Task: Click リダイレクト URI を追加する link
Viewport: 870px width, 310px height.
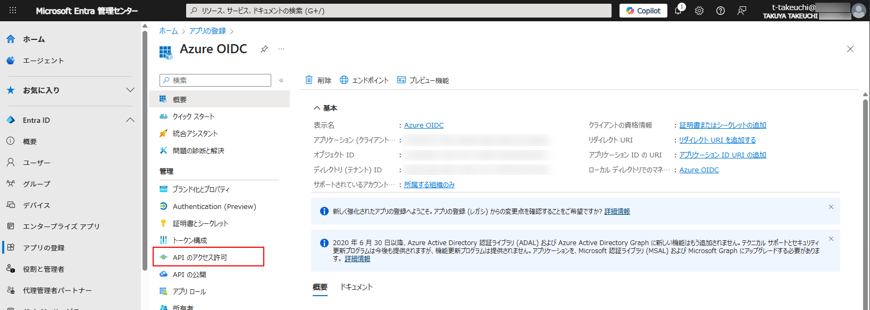Action: pyautogui.click(x=717, y=140)
